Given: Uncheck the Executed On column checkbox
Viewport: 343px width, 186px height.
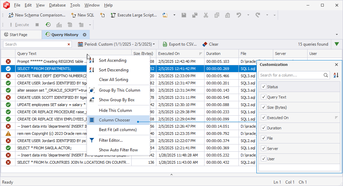Looking at the screenshot, I should point(264,117).
